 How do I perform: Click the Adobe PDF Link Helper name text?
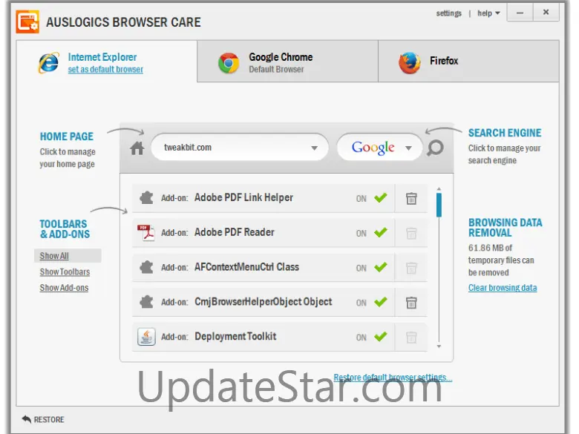pyautogui.click(x=243, y=197)
